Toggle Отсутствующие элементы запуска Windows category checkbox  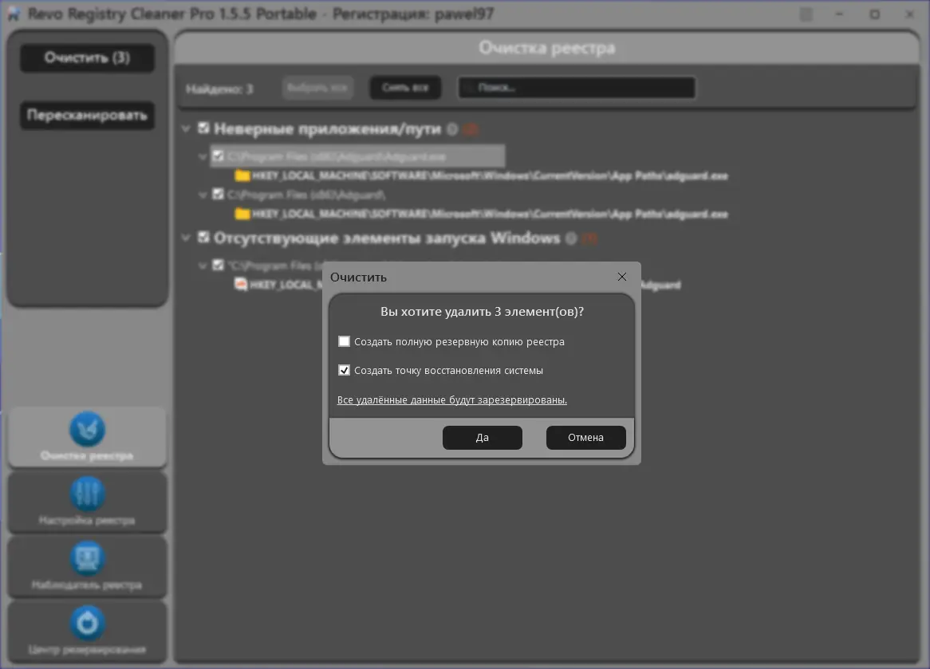tap(204, 238)
